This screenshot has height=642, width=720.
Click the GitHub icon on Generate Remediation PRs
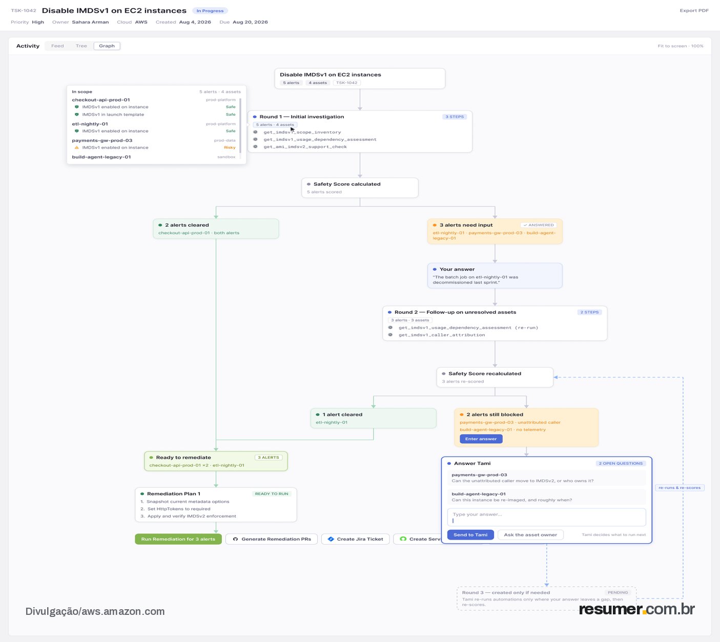click(x=236, y=539)
